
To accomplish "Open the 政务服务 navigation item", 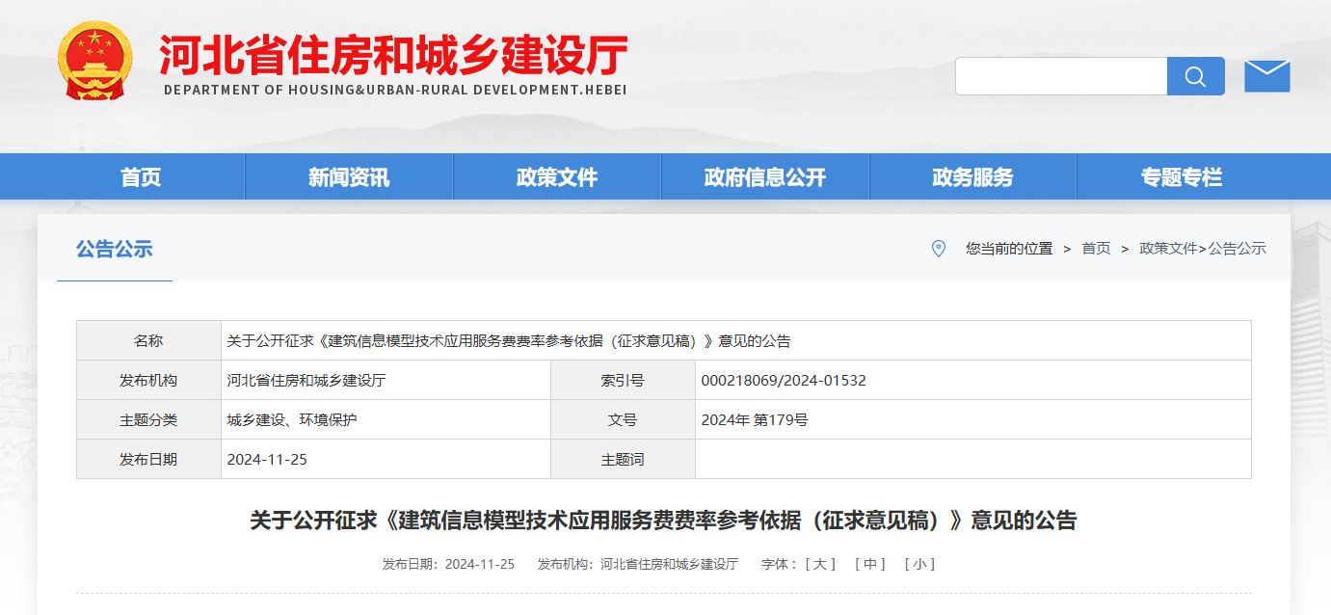I will (973, 177).
